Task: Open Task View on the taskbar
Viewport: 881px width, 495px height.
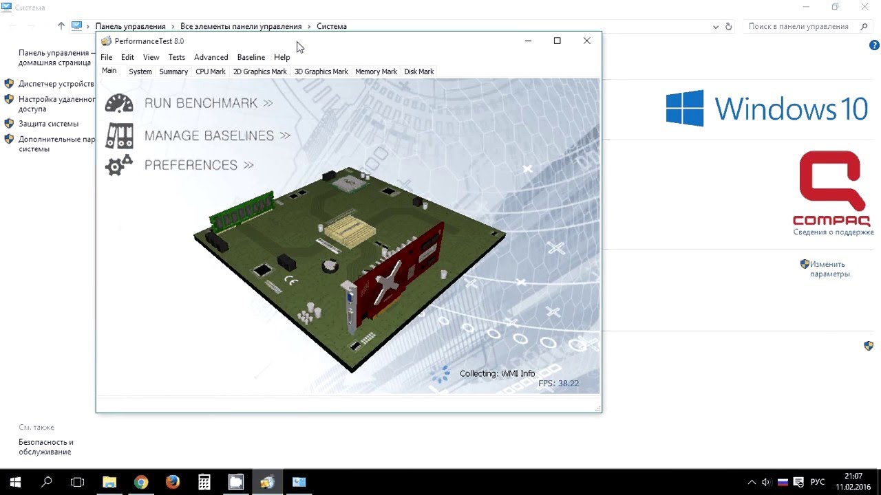Action: [78, 482]
